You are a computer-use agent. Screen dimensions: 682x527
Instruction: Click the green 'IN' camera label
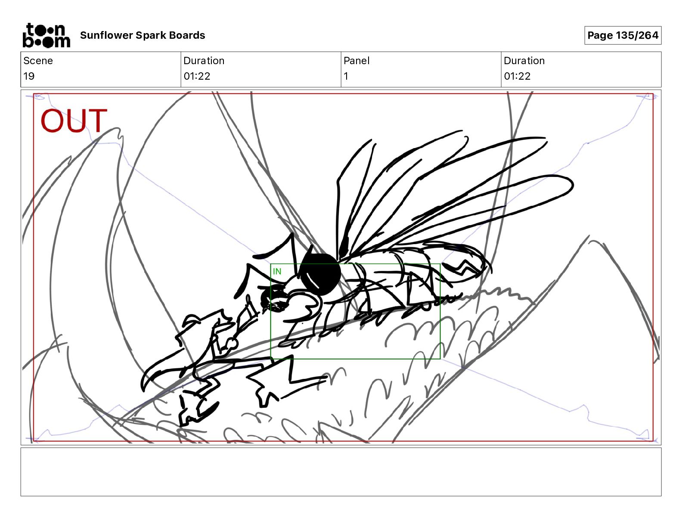click(277, 271)
